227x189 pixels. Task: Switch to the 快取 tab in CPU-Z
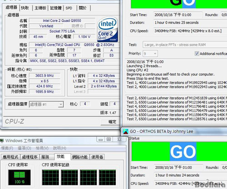pyautogui.click(x=25, y=8)
